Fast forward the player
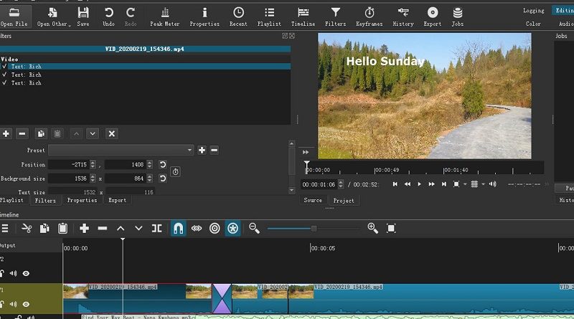 coord(432,184)
